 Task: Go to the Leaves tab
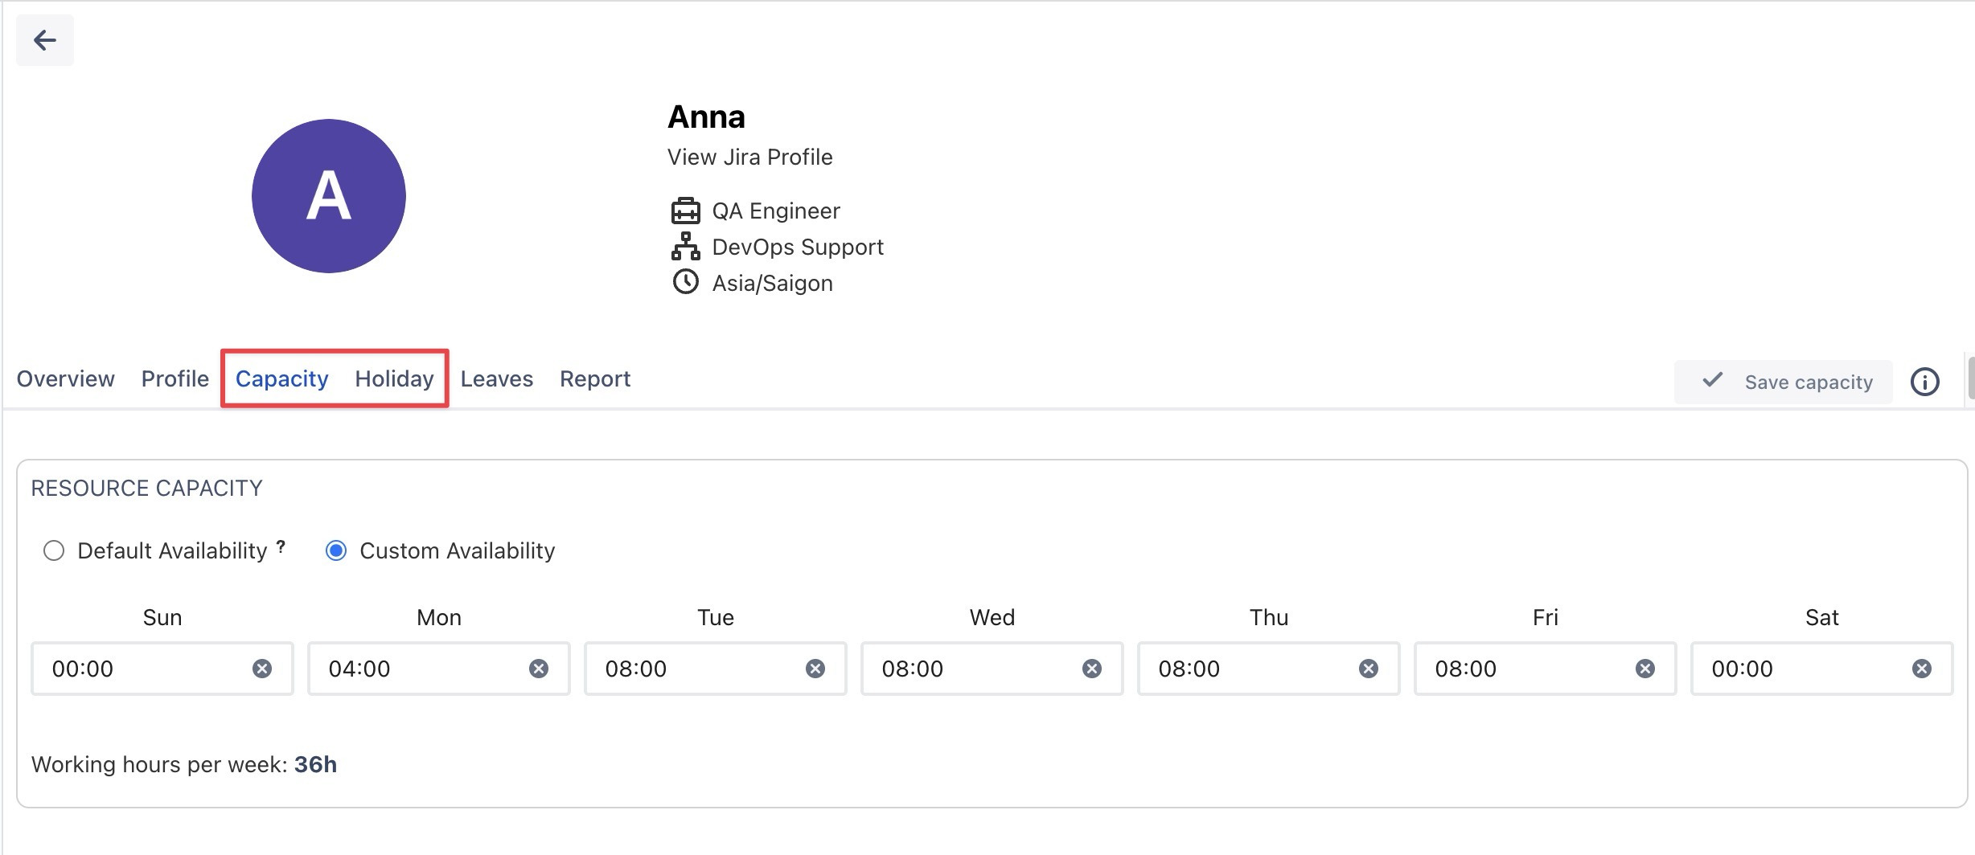click(x=496, y=378)
